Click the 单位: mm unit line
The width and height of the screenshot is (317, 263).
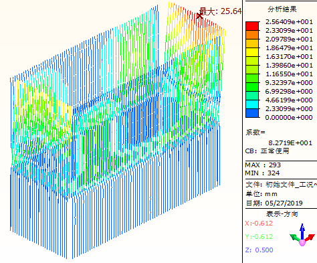pos(261,194)
